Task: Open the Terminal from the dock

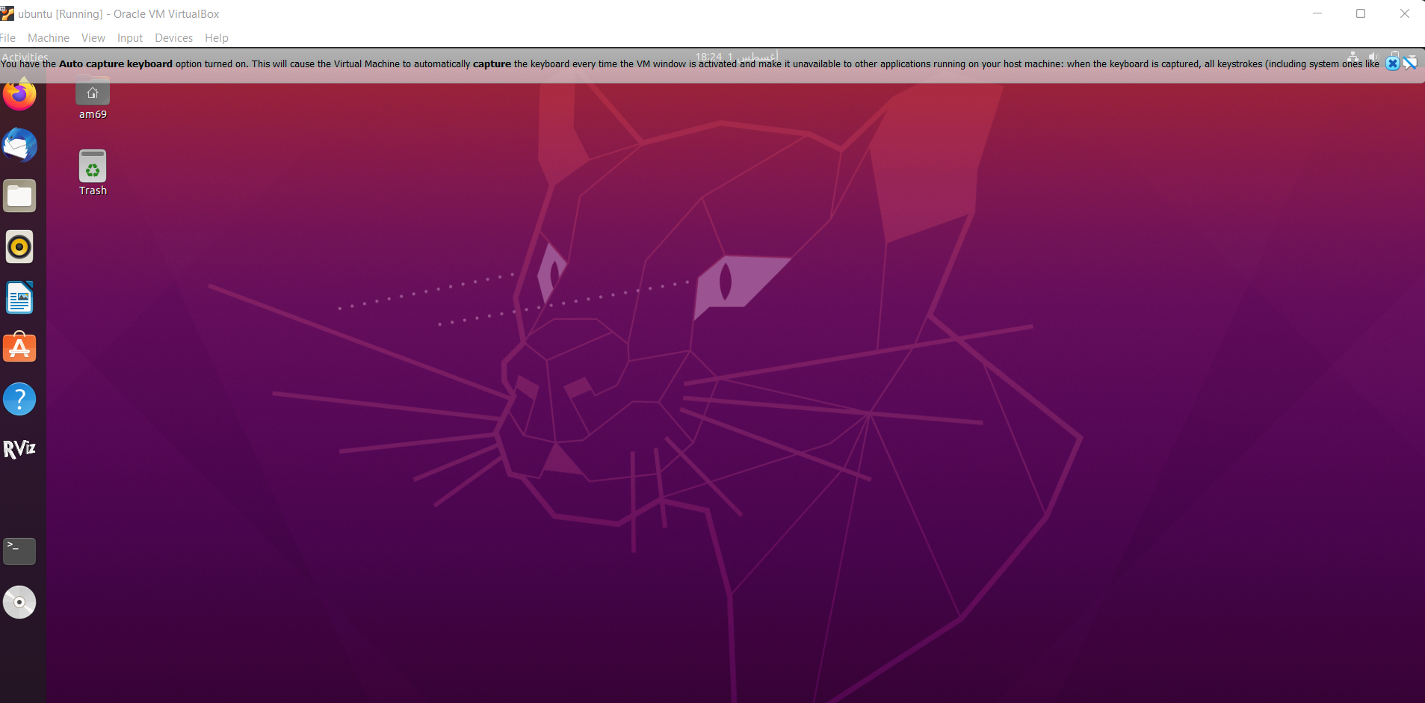Action: pyautogui.click(x=19, y=551)
